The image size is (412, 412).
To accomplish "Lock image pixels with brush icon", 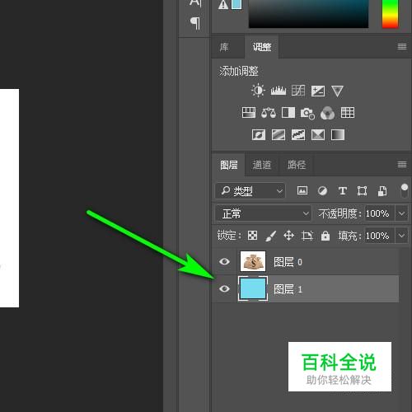I will pos(271,236).
